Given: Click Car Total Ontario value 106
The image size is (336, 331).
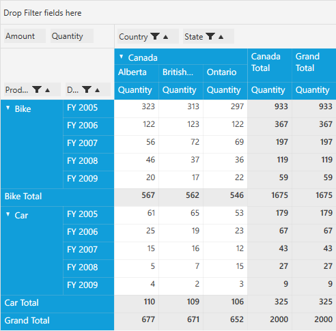Looking at the screenshot, I should coord(225,304).
